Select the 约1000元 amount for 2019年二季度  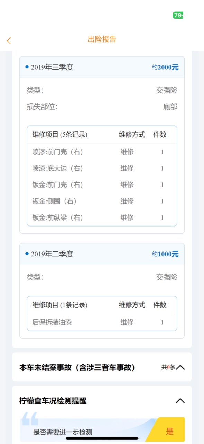point(165,254)
